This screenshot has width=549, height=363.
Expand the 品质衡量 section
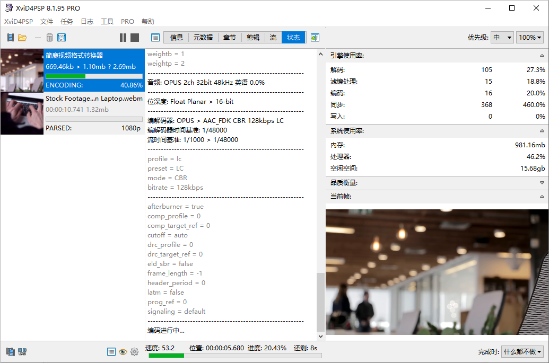pyautogui.click(x=542, y=183)
